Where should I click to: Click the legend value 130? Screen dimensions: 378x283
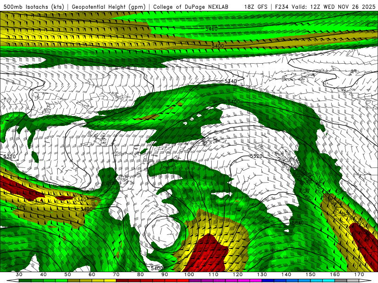pos(262,275)
